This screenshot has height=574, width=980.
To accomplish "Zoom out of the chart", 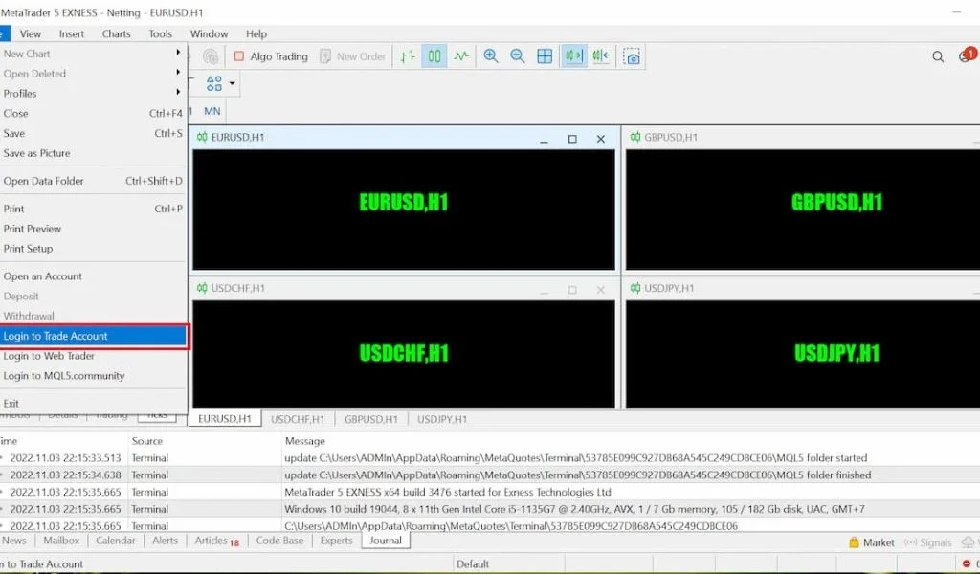I will pos(517,55).
